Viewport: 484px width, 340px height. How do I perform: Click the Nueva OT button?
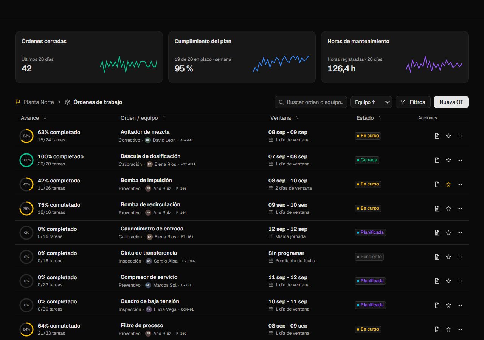point(451,102)
